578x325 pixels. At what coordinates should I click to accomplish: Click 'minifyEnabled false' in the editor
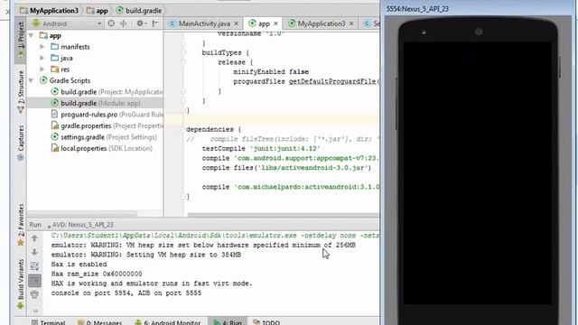271,72
